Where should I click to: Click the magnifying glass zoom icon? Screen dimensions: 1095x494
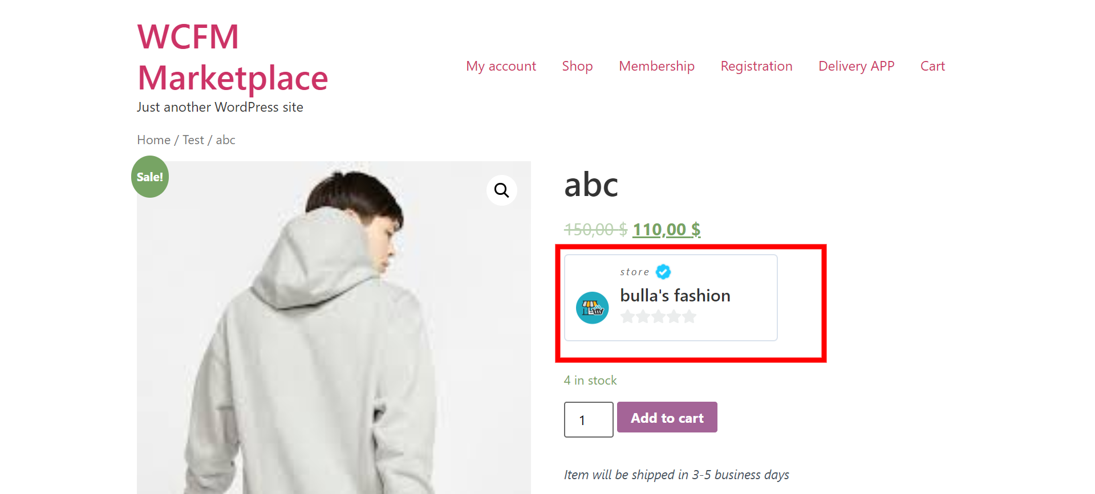click(x=502, y=190)
